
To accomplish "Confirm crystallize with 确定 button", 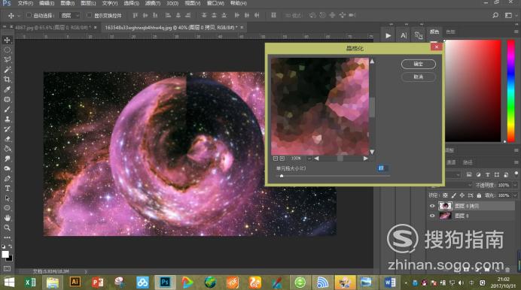I will [x=419, y=64].
